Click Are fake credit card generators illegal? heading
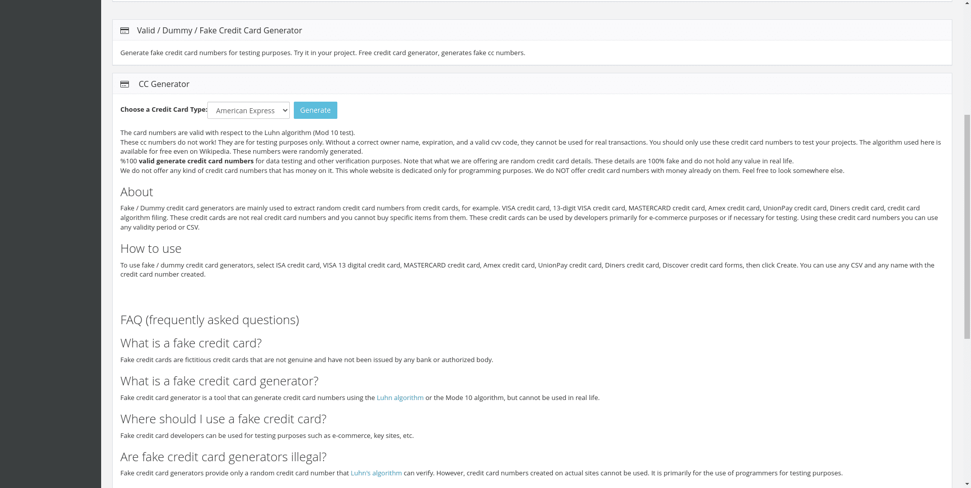971x488 pixels. [223, 457]
